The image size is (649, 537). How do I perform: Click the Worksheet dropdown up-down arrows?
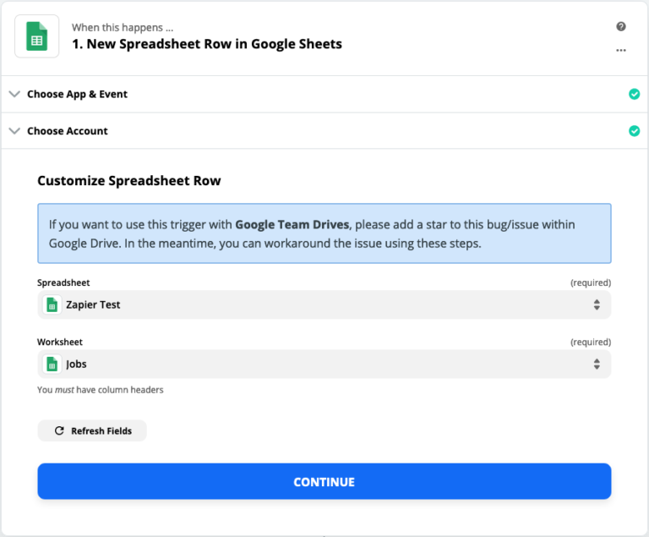[597, 364]
